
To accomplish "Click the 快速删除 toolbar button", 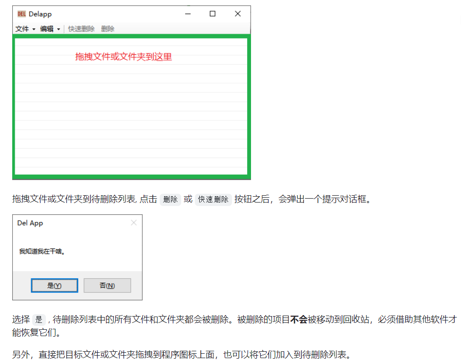I will [x=81, y=29].
